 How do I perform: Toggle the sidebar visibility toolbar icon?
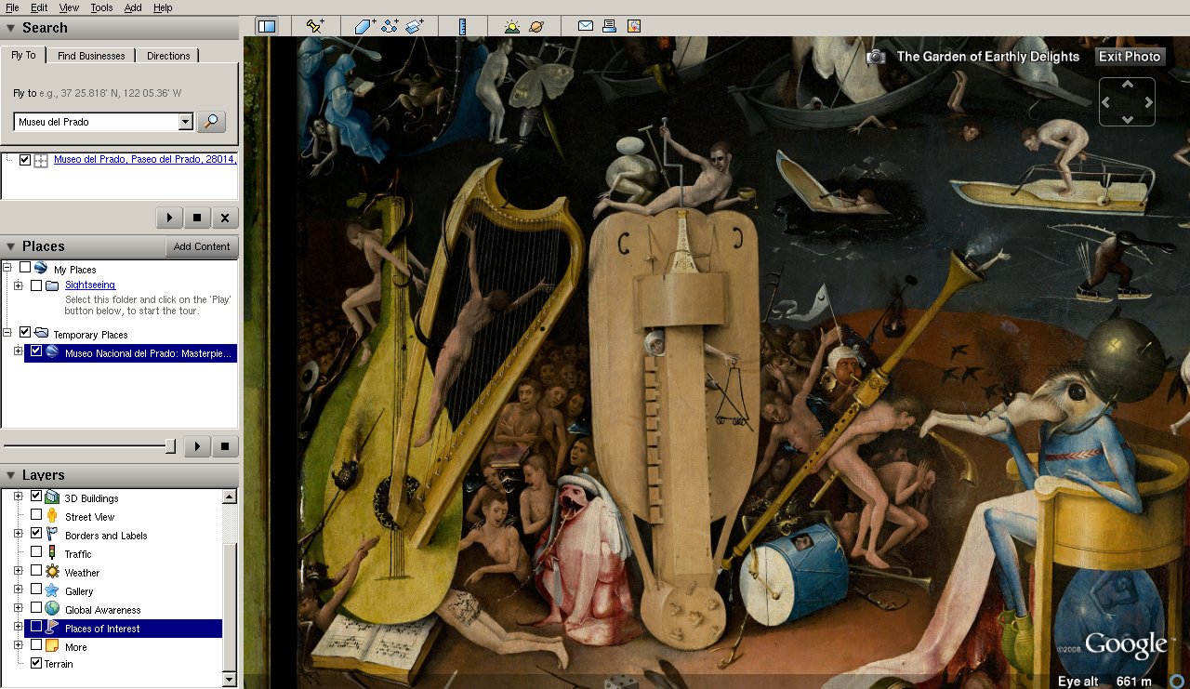tap(267, 26)
